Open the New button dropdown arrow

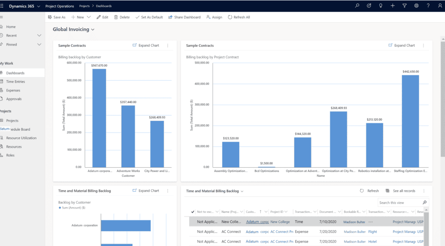[x=89, y=17]
